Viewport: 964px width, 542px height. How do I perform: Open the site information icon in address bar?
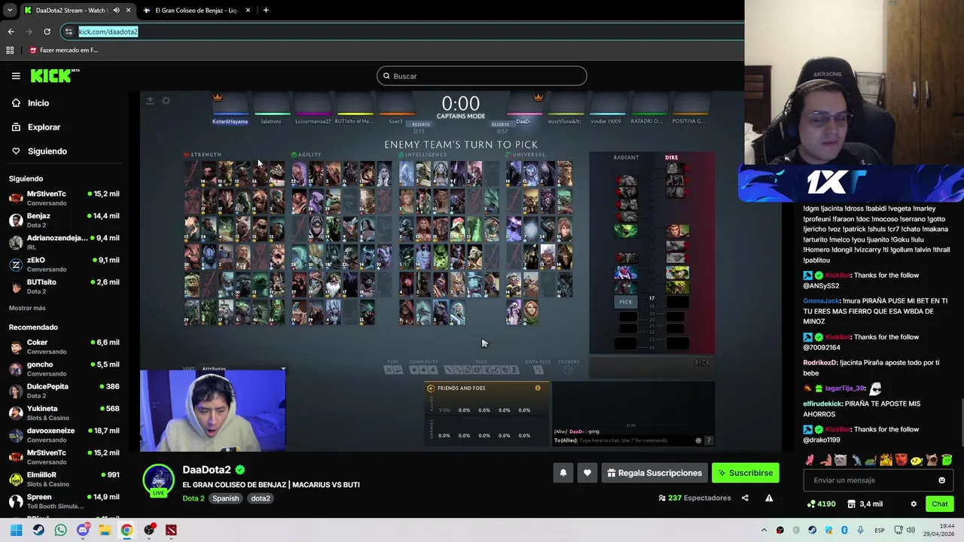(x=69, y=32)
